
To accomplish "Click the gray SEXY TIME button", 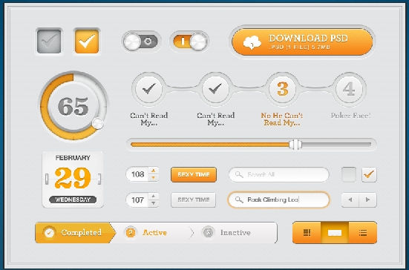I will 194,200.
